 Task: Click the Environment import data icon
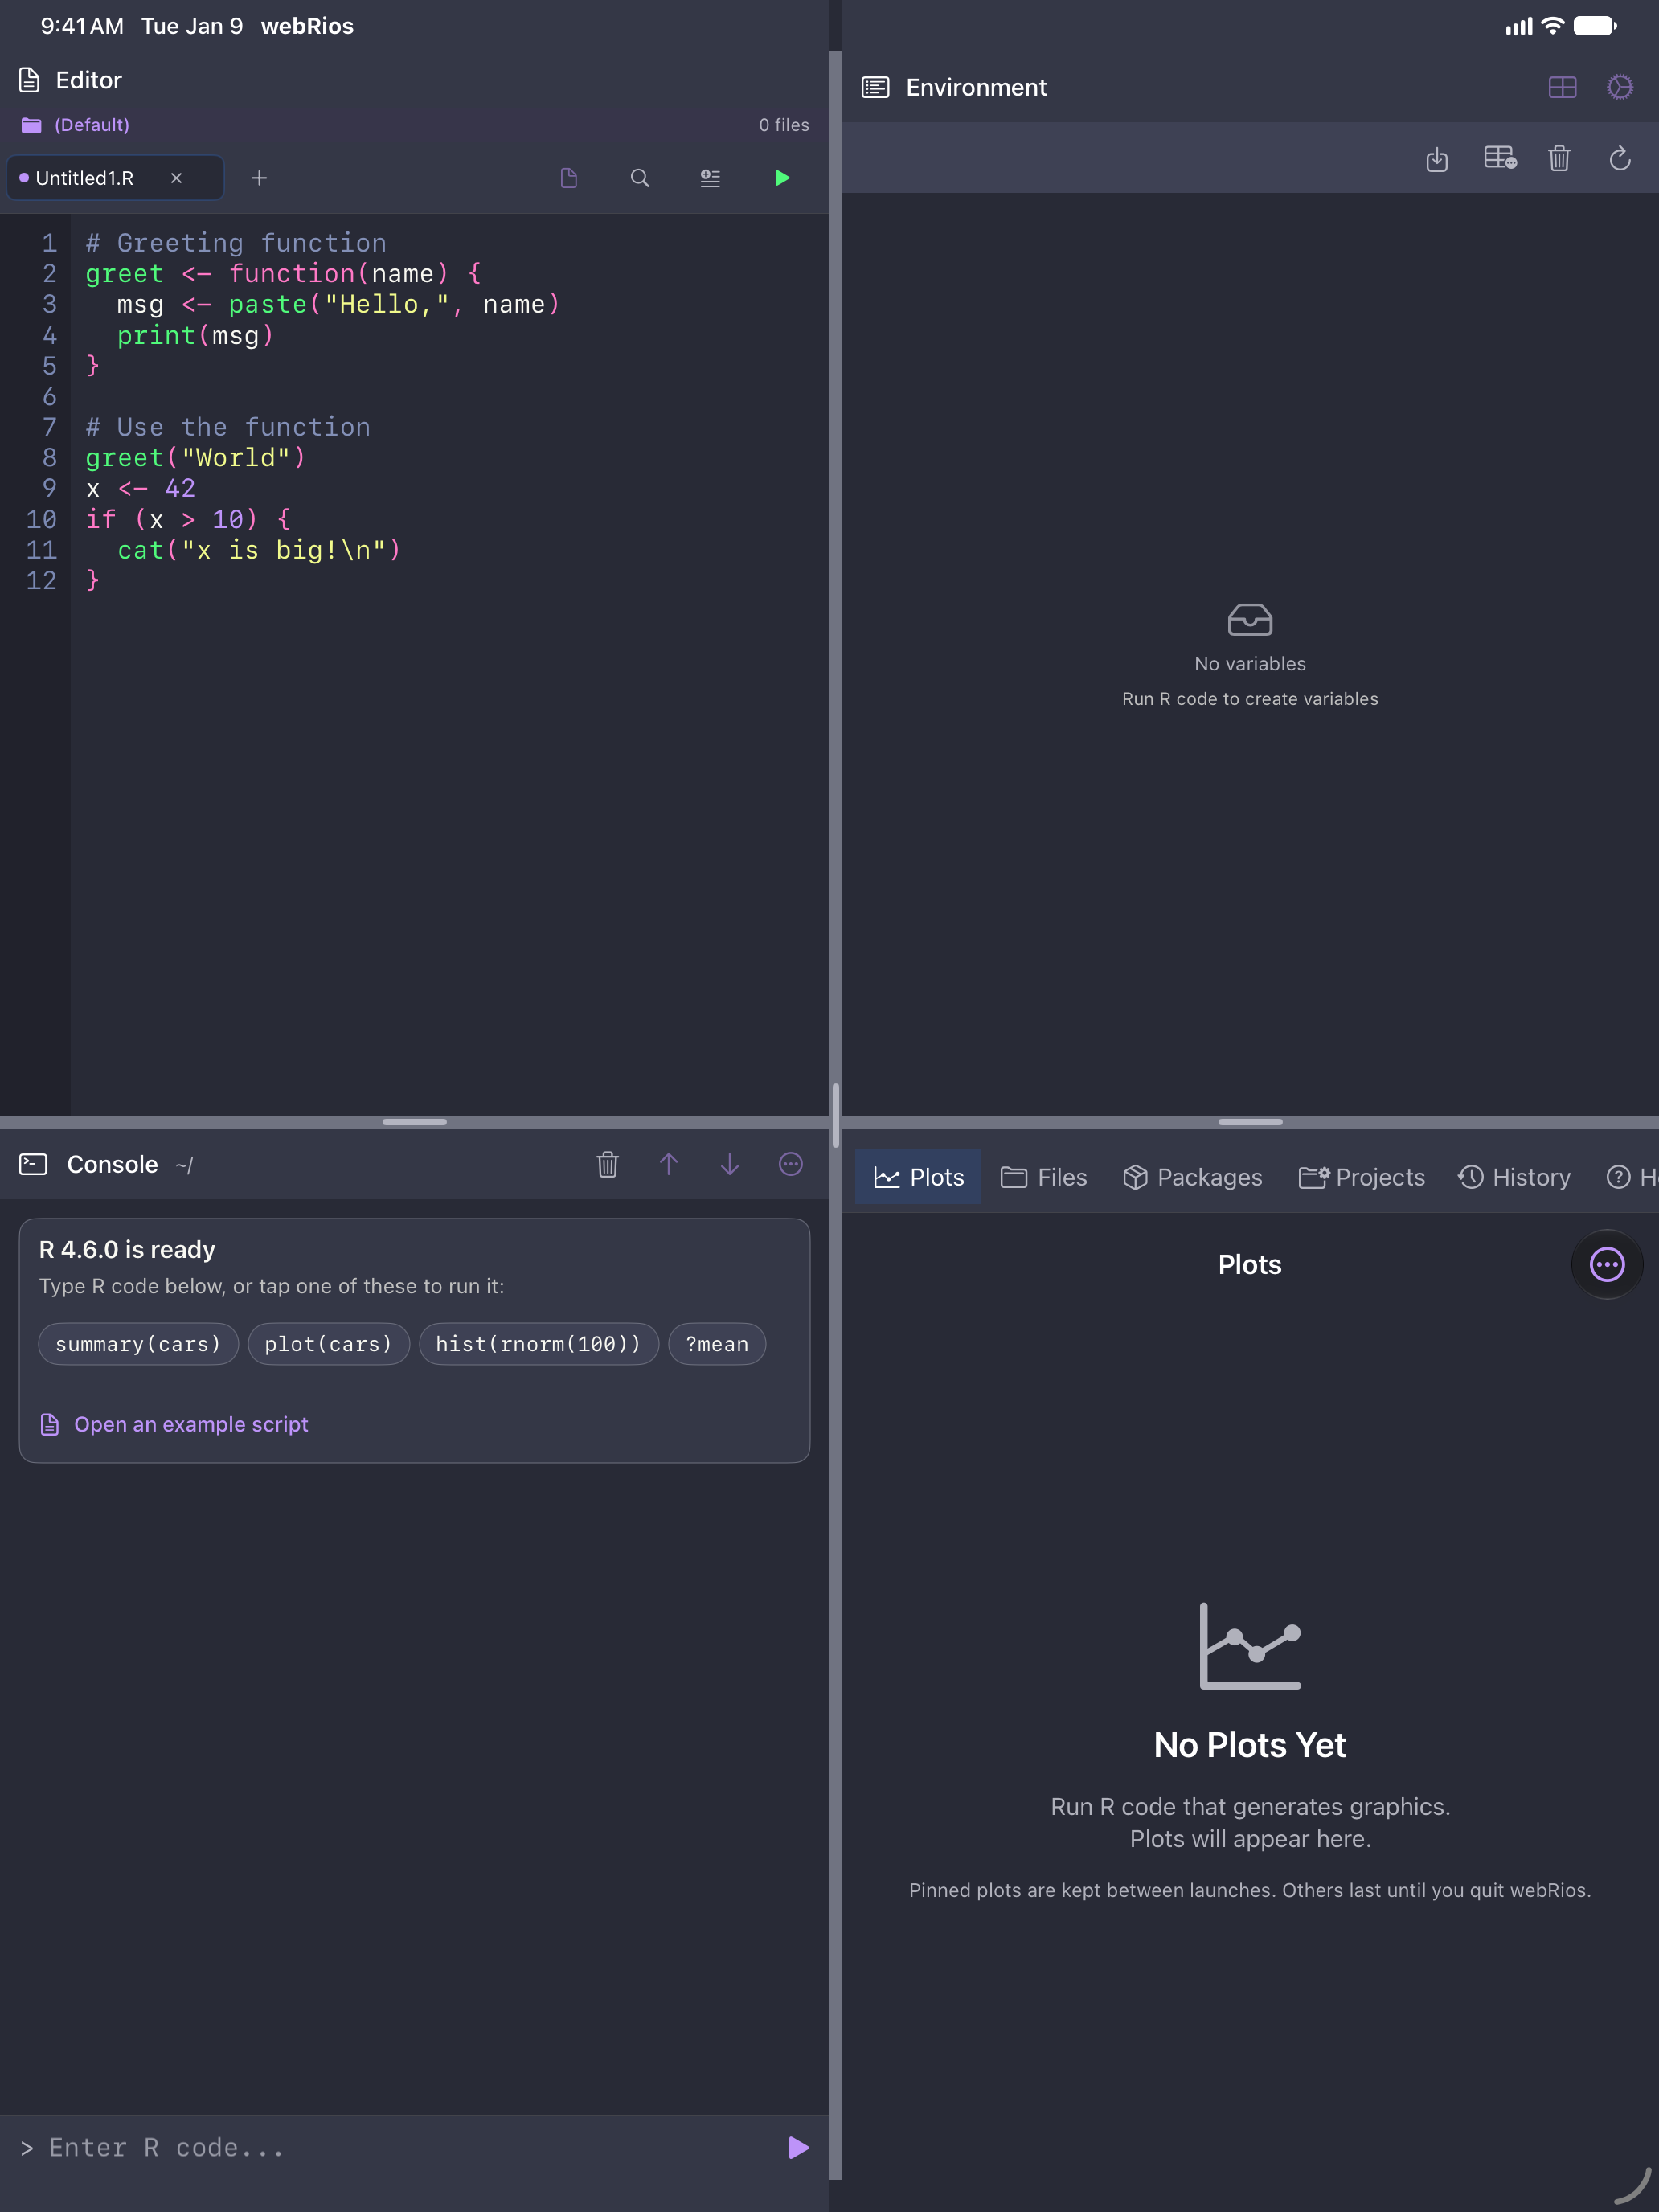coord(1437,159)
